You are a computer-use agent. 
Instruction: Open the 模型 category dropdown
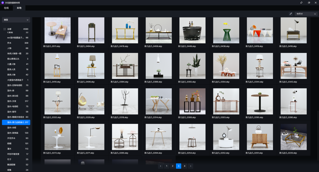16,20
